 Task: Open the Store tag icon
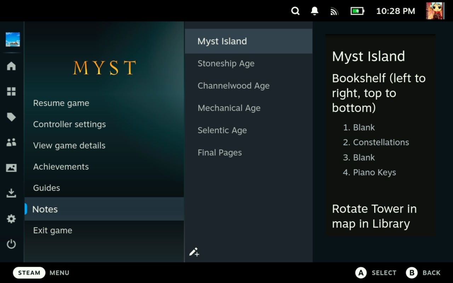point(11,117)
